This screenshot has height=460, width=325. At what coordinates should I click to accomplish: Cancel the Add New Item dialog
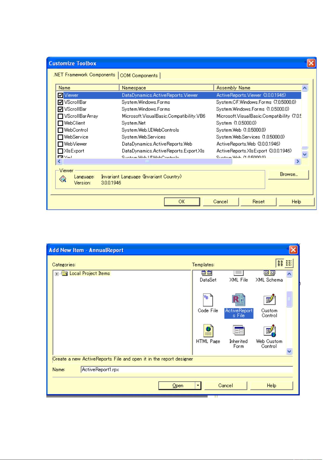click(x=225, y=385)
